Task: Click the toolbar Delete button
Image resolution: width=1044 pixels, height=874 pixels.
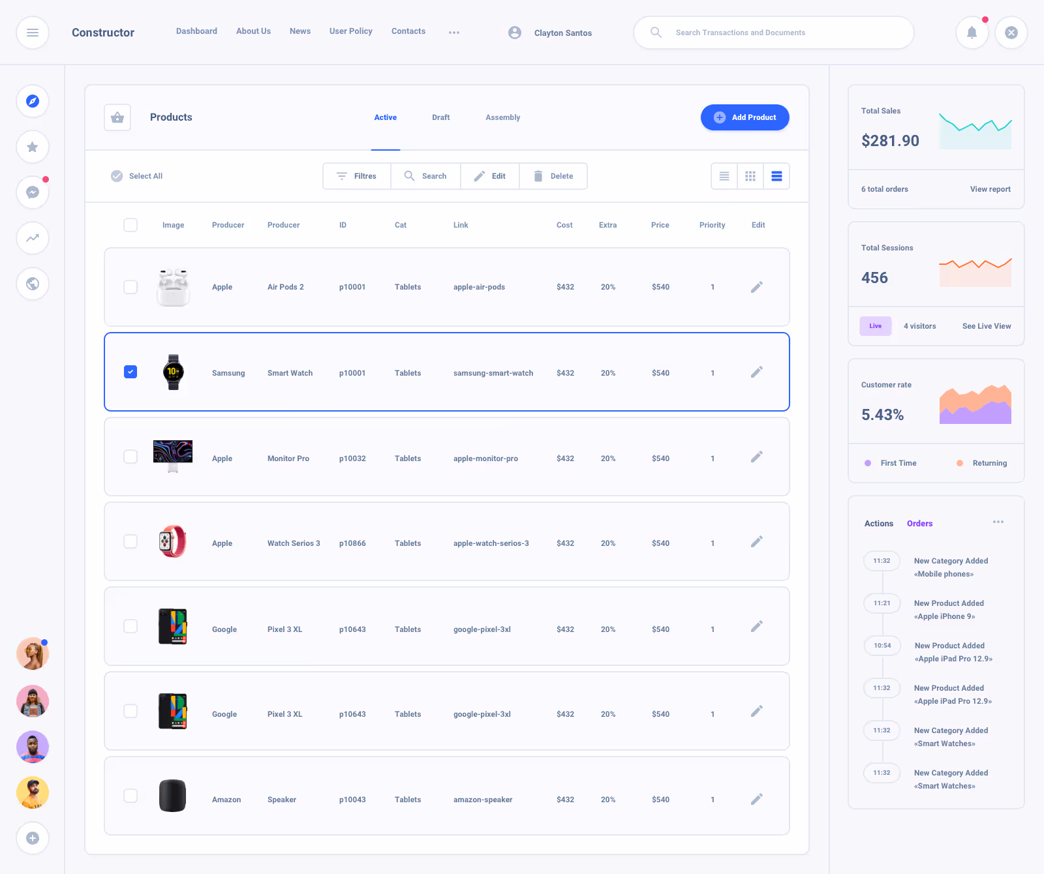Action: [553, 176]
